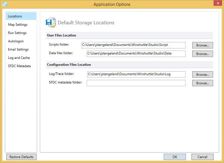Screen dimensions: 224x163
Task: Cancel the Application Options dialog
Action: click(x=202, y=157)
